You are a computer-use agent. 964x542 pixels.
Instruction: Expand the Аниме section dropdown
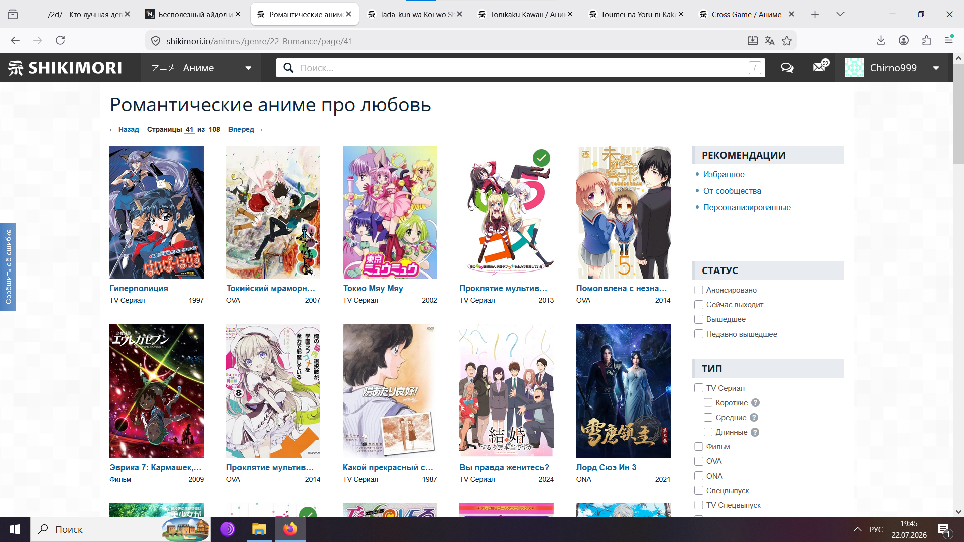(x=248, y=68)
